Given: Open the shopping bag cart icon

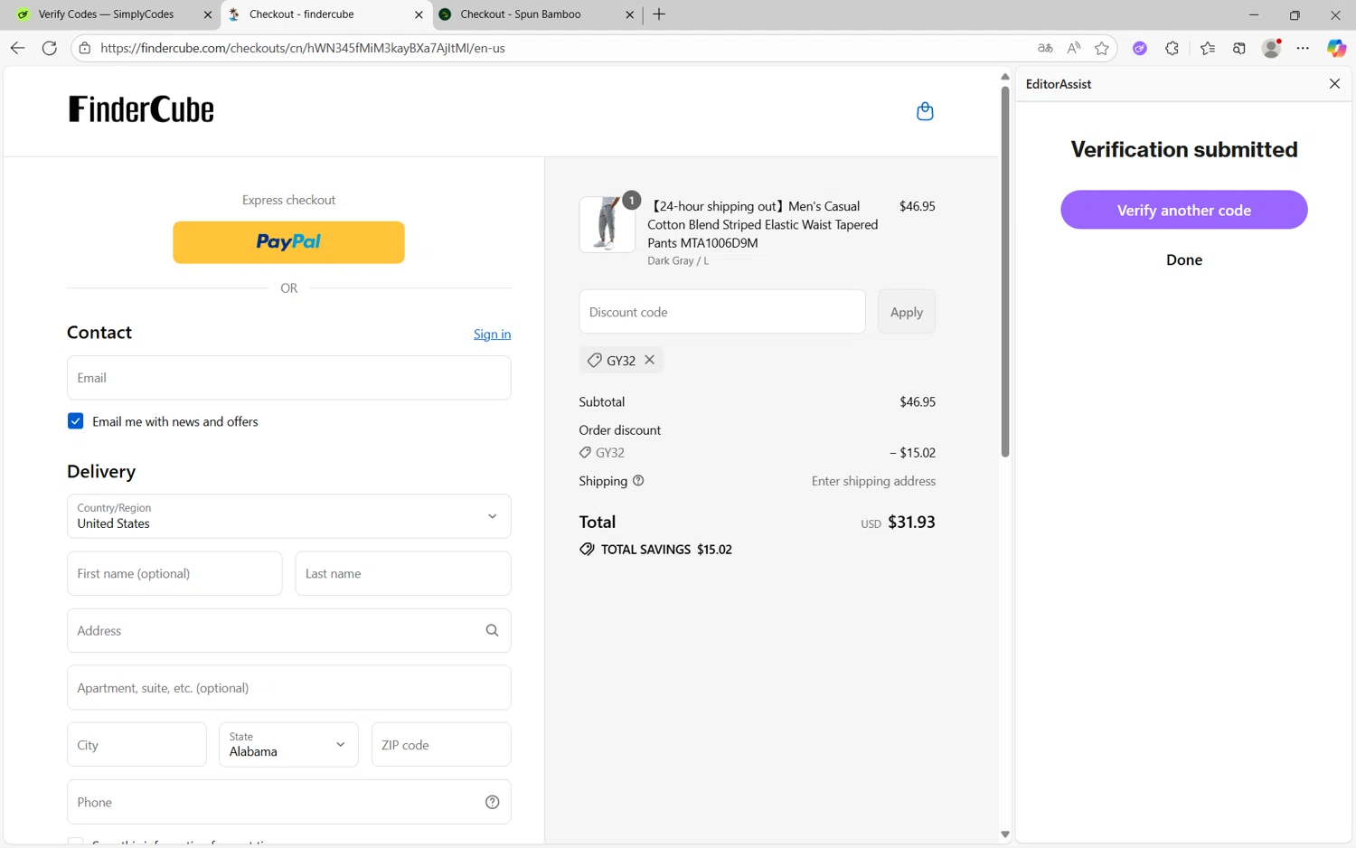Looking at the screenshot, I should coord(925,111).
